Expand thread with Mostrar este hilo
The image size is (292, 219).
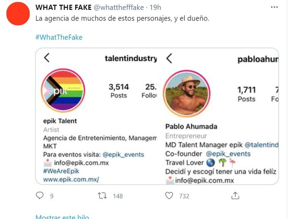tap(62, 217)
